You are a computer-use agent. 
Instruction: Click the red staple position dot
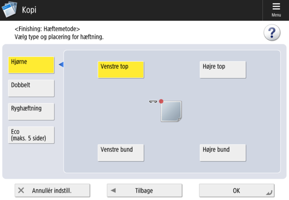coord(161,101)
